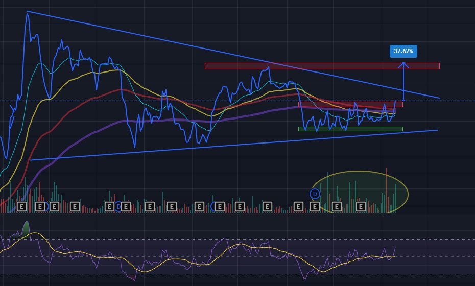Open the fully visible dividend D marker

tap(315, 194)
